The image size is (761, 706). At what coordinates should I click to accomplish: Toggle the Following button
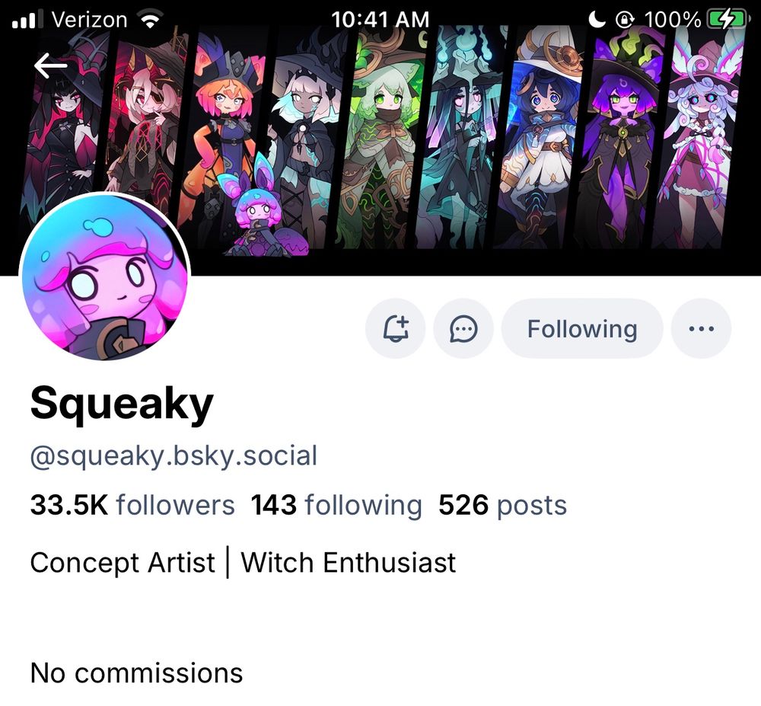click(582, 329)
